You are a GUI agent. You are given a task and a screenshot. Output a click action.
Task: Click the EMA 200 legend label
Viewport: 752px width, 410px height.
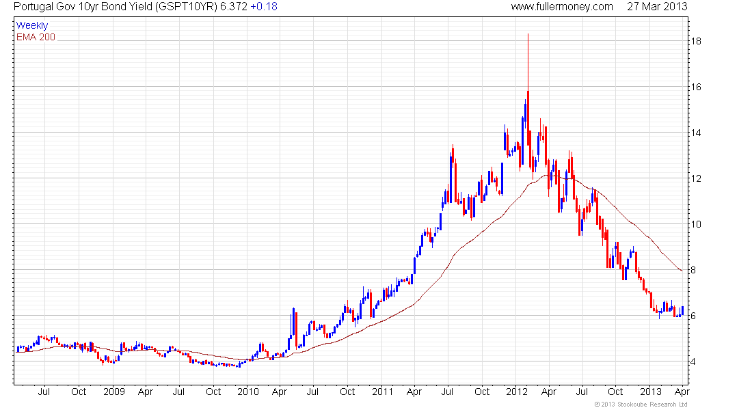[36, 37]
